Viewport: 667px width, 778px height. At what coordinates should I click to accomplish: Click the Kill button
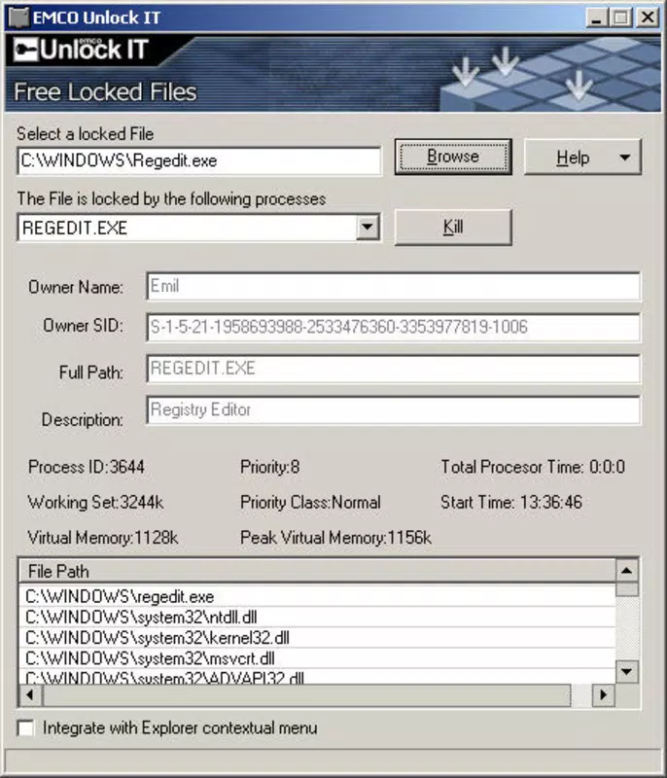[453, 227]
